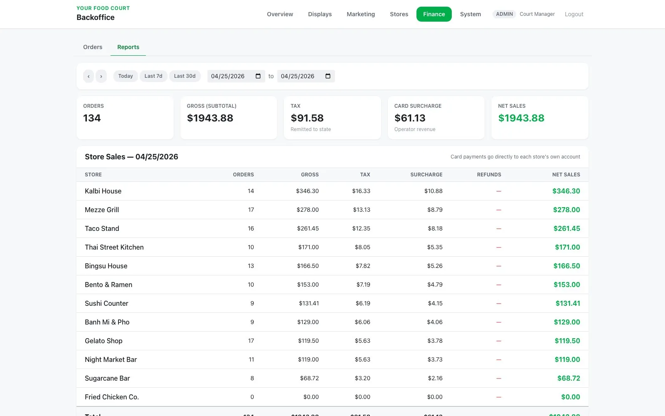The image size is (665, 416).
Task: Click the next date arrow button
Action: coord(101,76)
